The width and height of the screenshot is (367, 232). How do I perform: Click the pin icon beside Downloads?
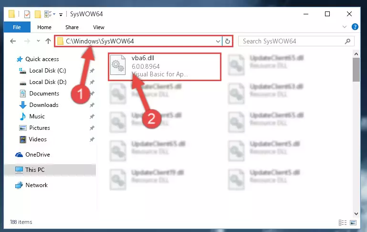pyautogui.click(x=92, y=105)
